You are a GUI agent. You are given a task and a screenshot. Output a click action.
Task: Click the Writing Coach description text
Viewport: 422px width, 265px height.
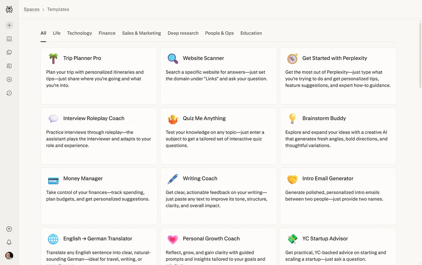tap(216, 199)
